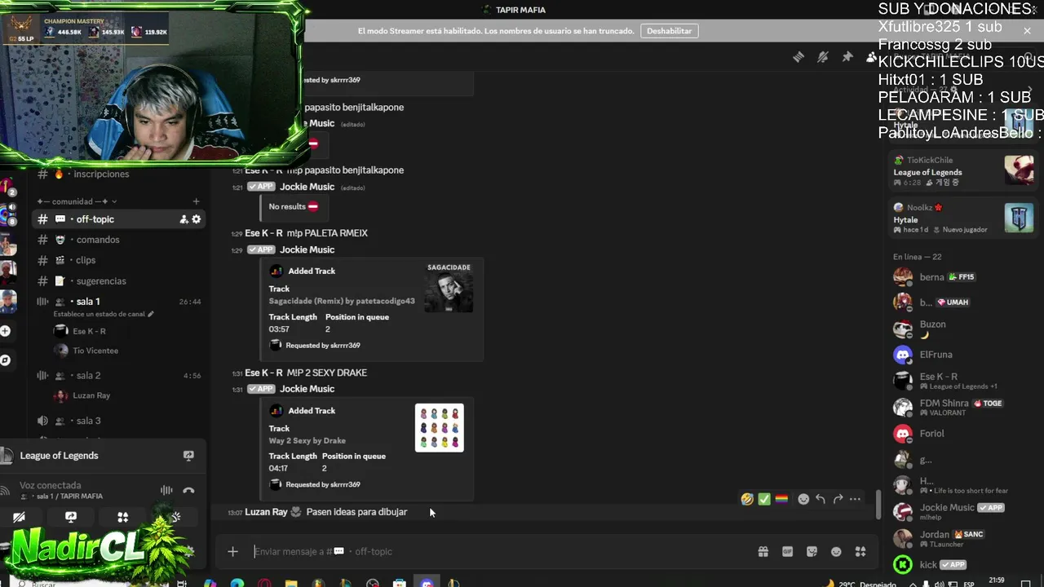Open Foriol in the member list

(x=961, y=434)
